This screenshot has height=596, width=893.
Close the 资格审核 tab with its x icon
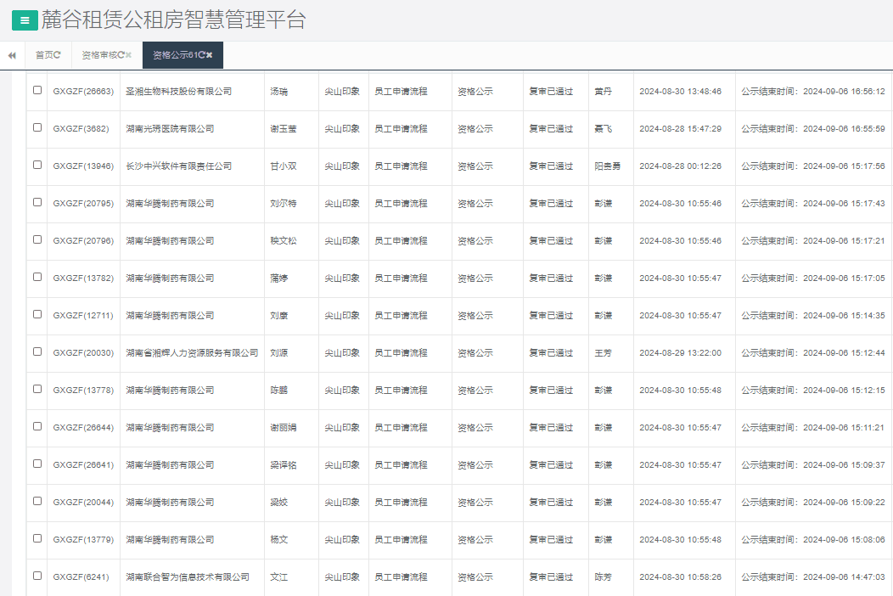pyautogui.click(x=128, y=53)
